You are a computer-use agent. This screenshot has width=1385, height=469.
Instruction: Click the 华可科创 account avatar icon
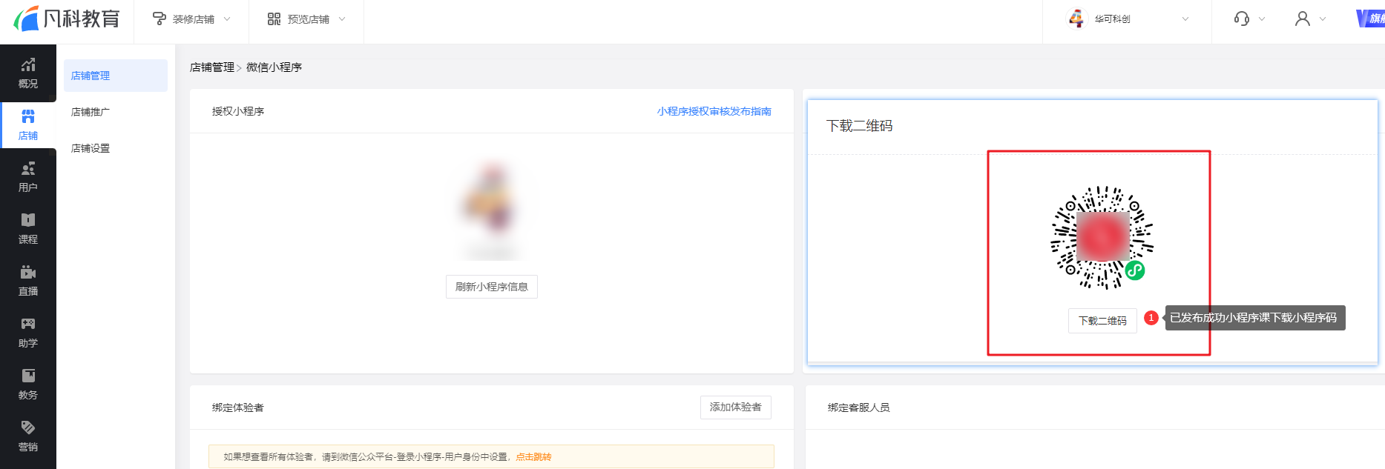1076,19
